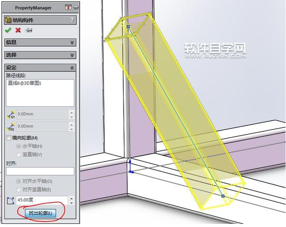Click the PropertyManager header pushpin icon
Screen dimensions: 286x227
tap(76, 7)
